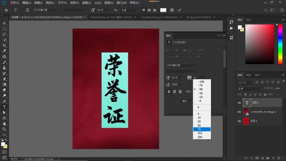Open the search icon at top right
The image size is (286, 161).
tap(266, 10)
